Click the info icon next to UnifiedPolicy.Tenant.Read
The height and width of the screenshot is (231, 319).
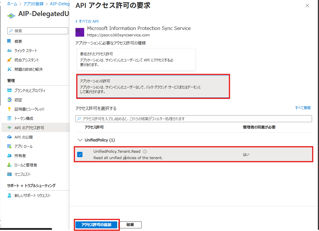click(145, 152)
